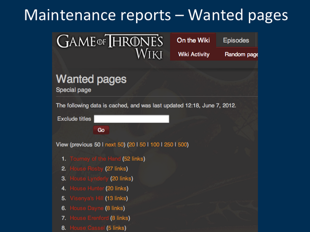View the 13 links to Visenya's Hill

[116, 198]
